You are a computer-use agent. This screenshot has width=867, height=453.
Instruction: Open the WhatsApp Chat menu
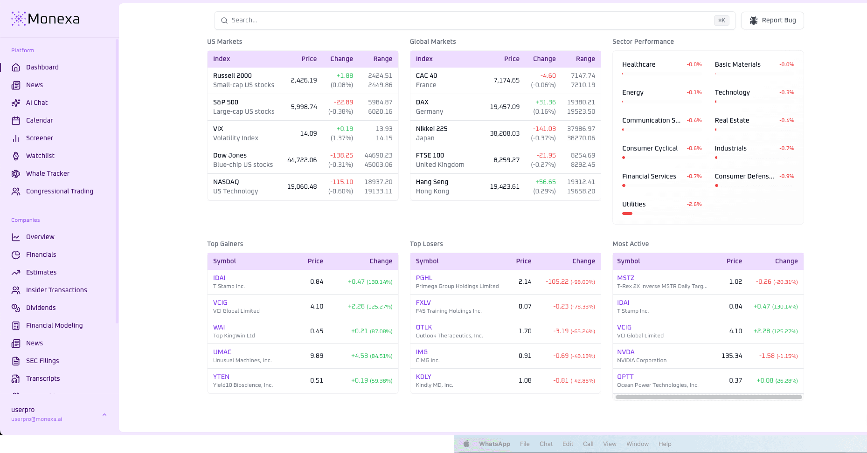(546, 444)
